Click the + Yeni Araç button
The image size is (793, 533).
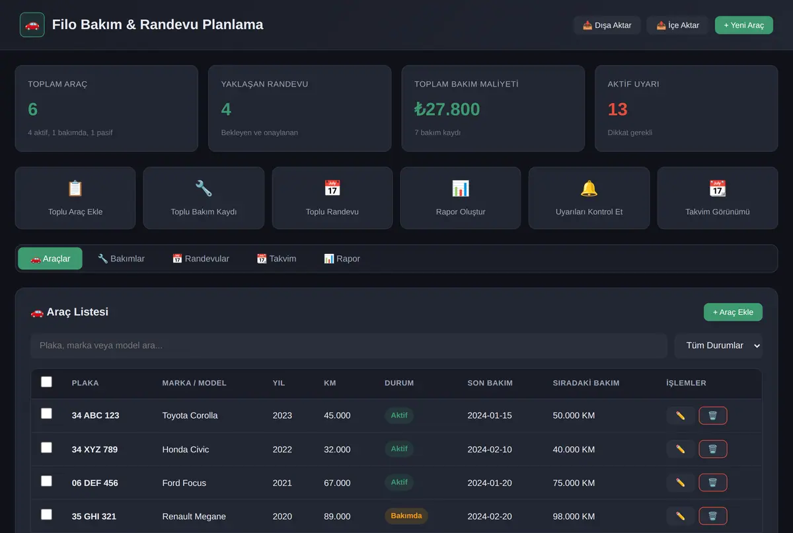point(744,25)
